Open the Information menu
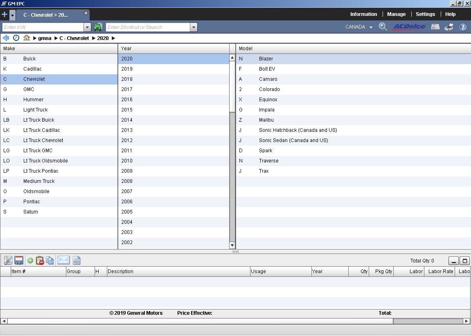Screen dimensions: 471x336 point(363,14)
